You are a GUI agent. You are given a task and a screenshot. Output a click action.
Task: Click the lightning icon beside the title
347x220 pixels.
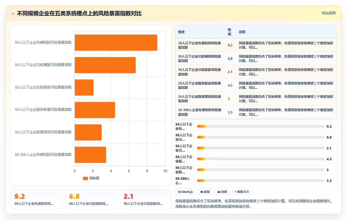(x=13, y=13)
